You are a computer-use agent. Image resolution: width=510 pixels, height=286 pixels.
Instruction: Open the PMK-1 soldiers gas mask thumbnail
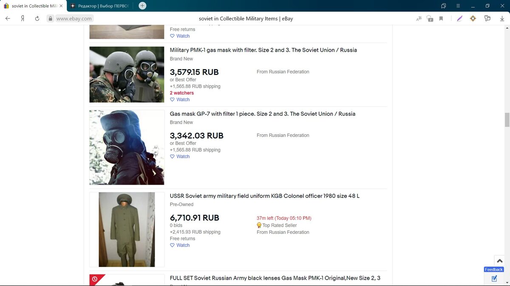(127, 75)
